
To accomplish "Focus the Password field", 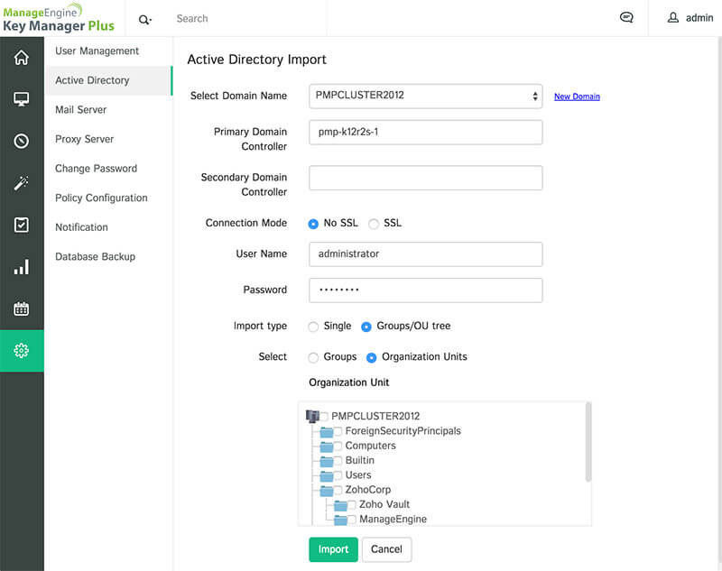I will [x=425, y=290].
